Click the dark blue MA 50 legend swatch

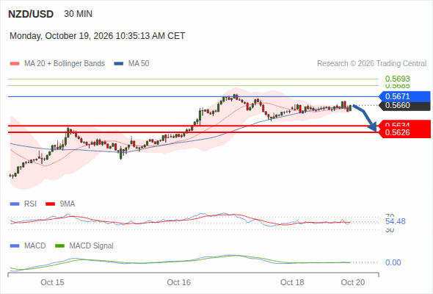tap(119, 64)
